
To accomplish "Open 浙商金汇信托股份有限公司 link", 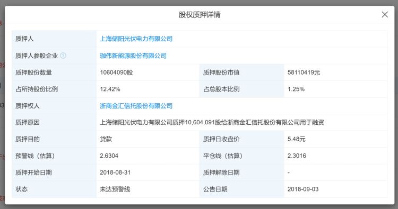I will click(x=136, y=106).
